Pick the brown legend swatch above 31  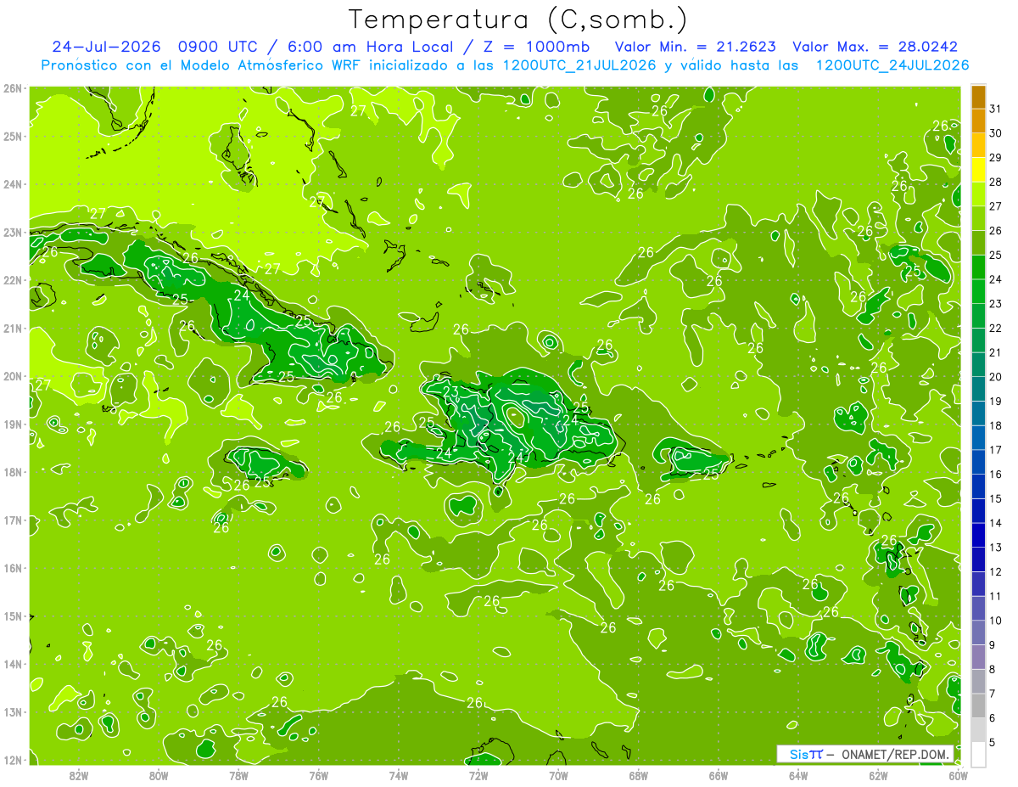978,97
